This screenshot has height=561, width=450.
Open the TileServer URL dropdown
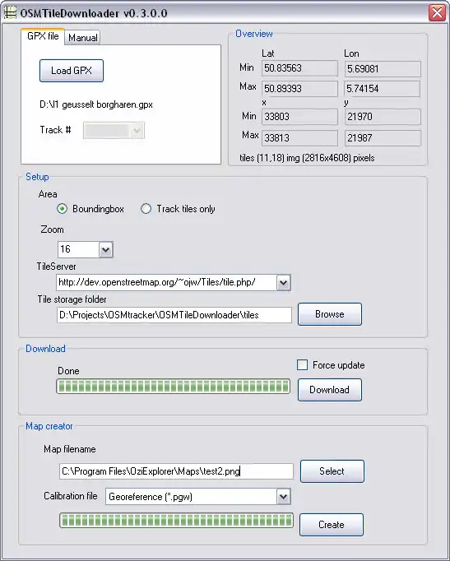[x=283, y=283]
